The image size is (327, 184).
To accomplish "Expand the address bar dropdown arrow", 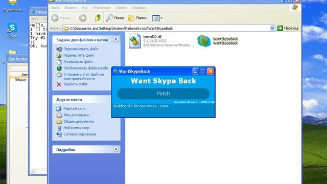I will 272,28.
